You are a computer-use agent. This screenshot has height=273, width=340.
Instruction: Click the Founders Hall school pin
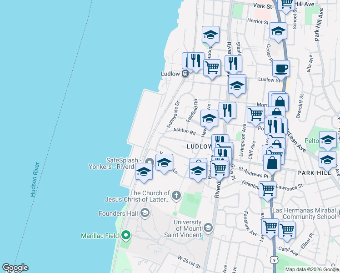(x=145, y=213)
